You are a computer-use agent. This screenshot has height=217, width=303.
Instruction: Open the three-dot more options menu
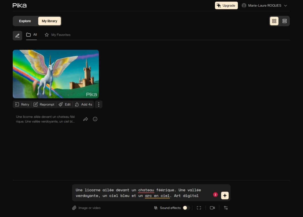[x=99, y=105]
